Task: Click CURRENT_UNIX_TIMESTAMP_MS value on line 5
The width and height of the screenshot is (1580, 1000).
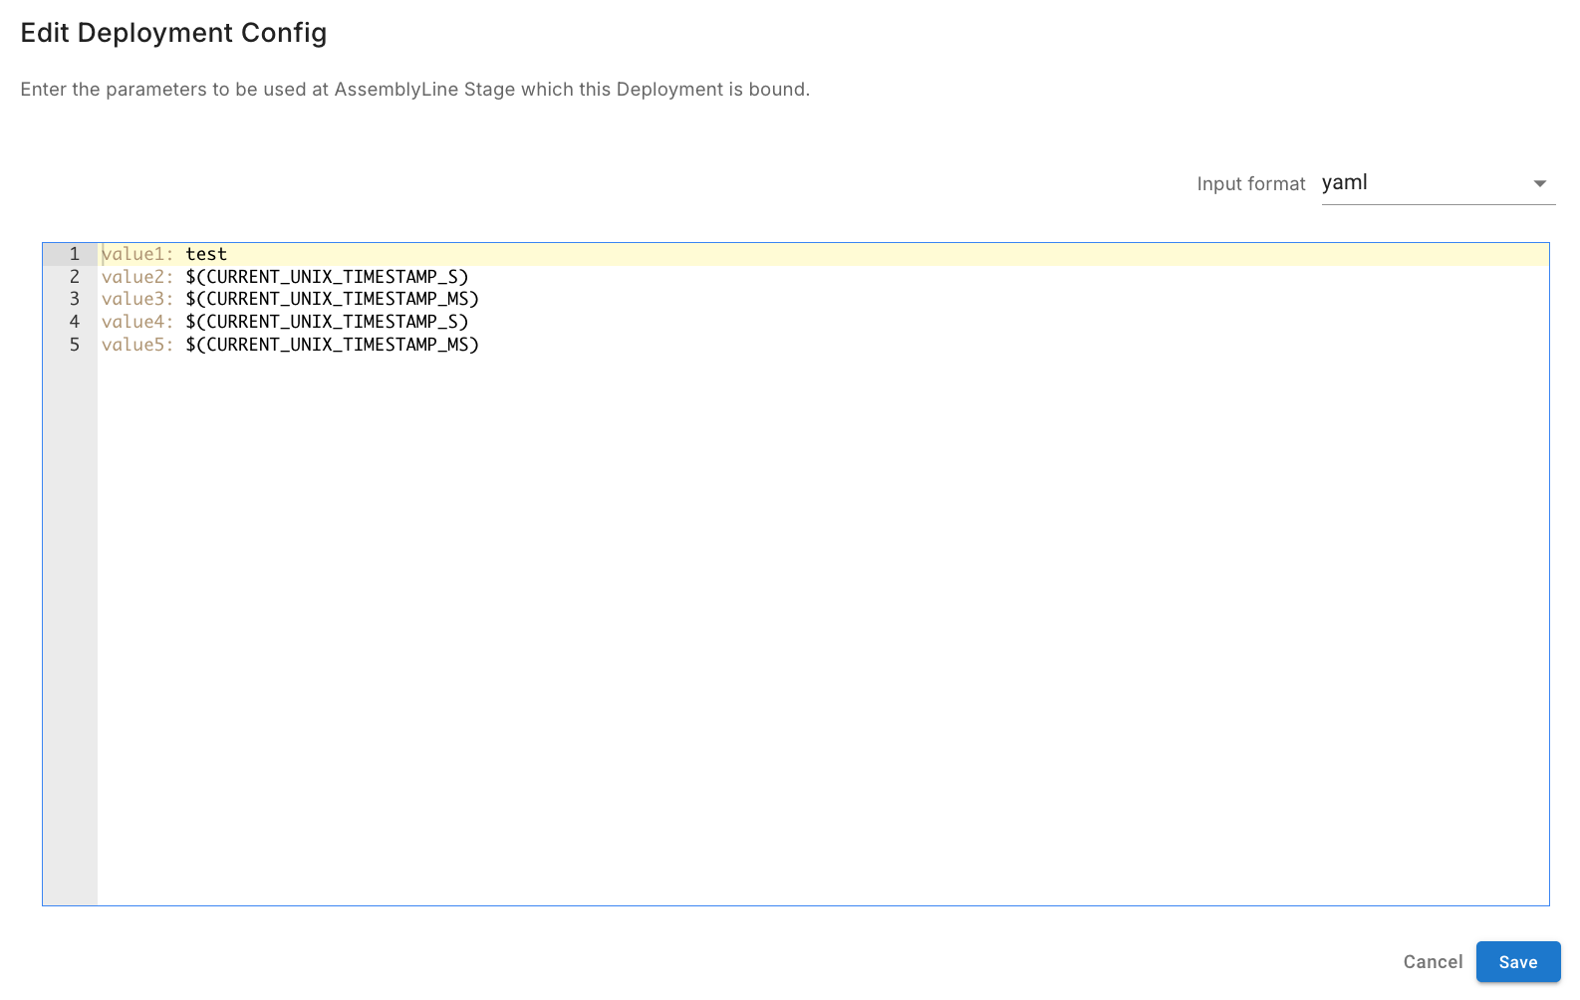Action: click(332, 345)
